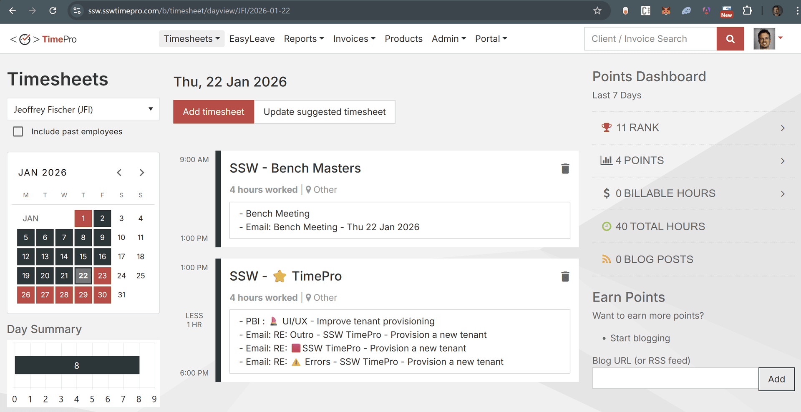Go to next month in calendar

click(142, 173)
